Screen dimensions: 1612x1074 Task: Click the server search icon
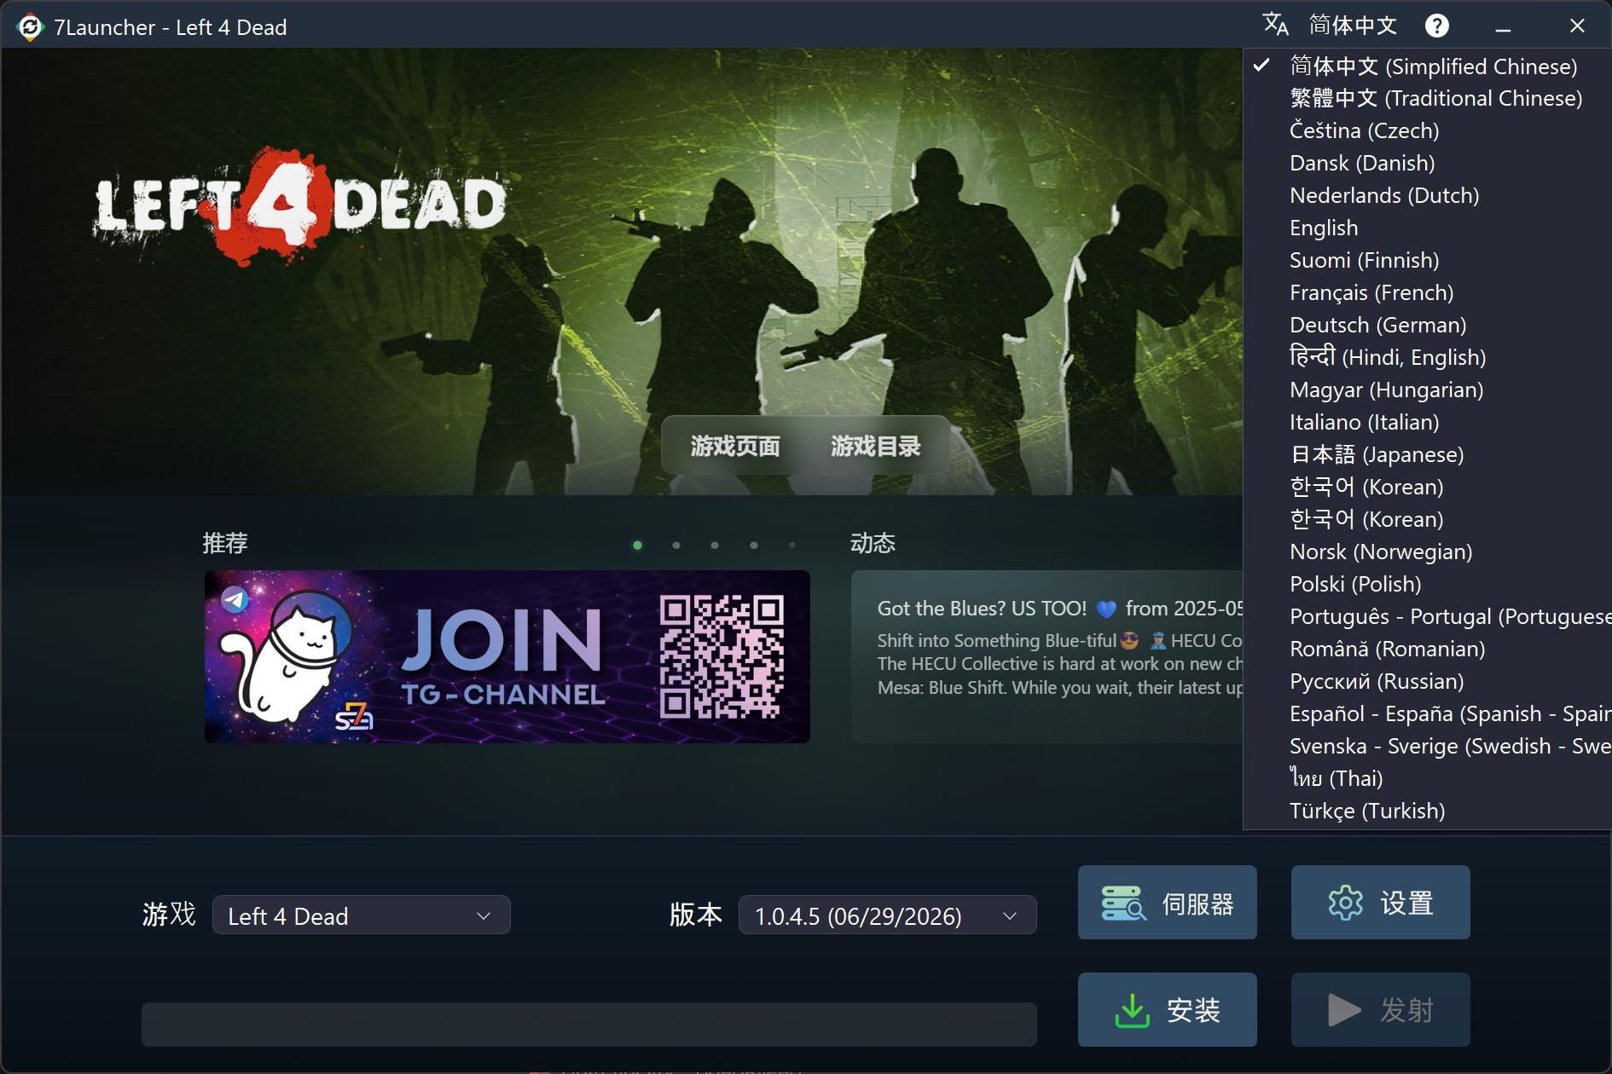1123,903
